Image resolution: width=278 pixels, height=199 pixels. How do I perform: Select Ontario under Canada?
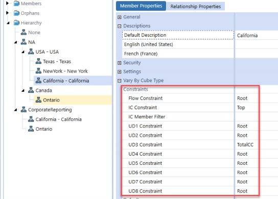pos(51,100)
